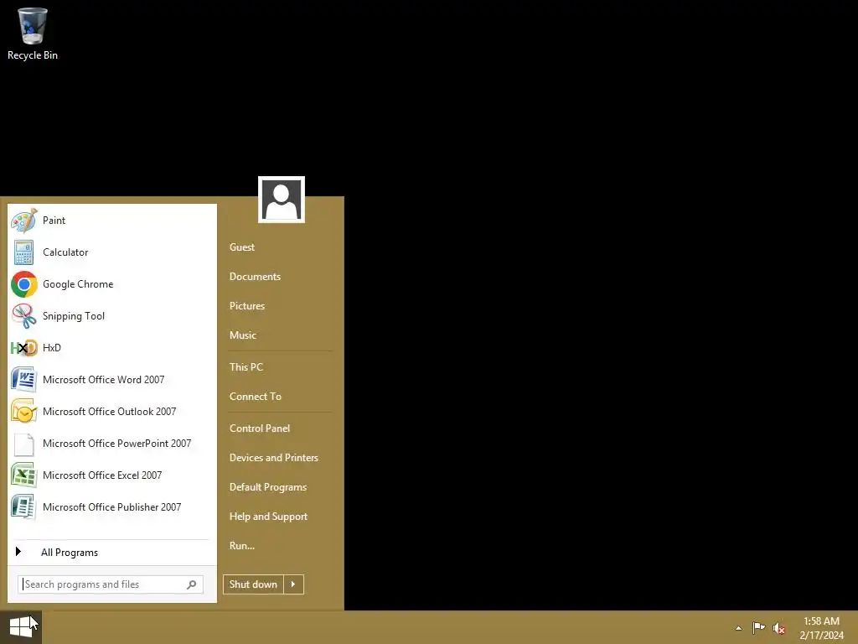Click the Publisher 2007 icon
This screenshot has width=858, height=644.
24,507
